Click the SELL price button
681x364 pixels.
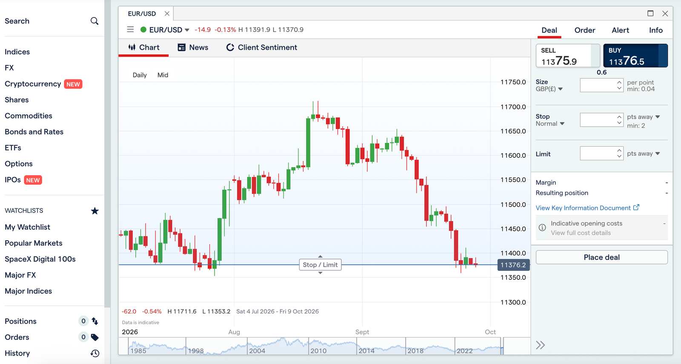[568, 56]
